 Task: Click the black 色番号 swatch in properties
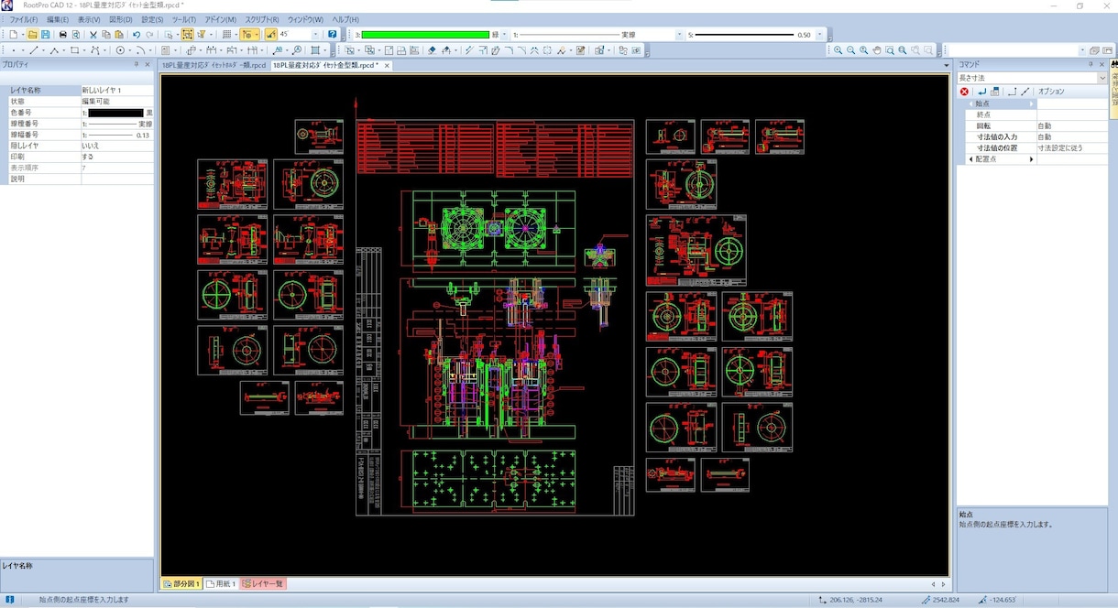point(115,113)
